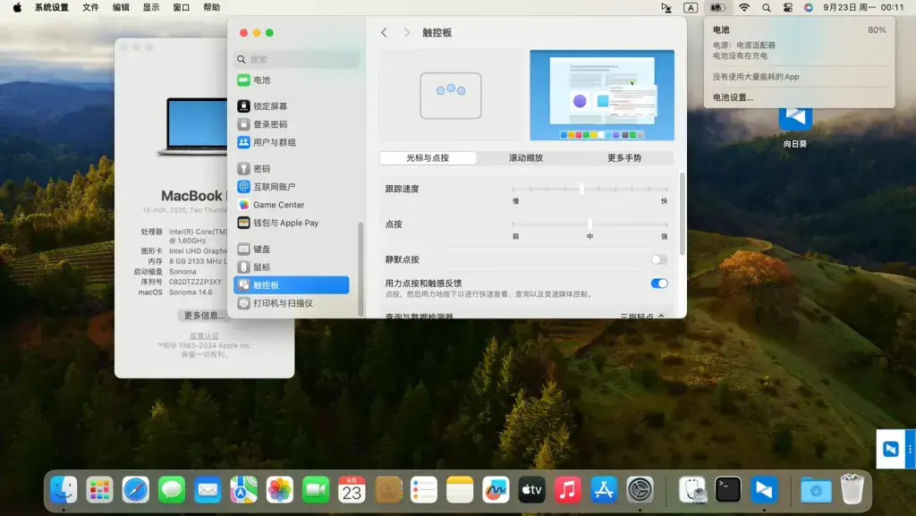Select 键盘 in the settings sidebar
Screen dimensions: 916x516
click(291, 250)
